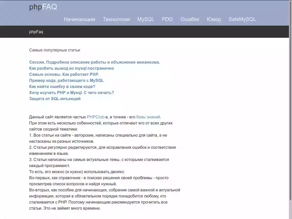Open Пример кода, работающего с MySQL
The height and width of the screenshot is (219, 292).
[66, 80]
